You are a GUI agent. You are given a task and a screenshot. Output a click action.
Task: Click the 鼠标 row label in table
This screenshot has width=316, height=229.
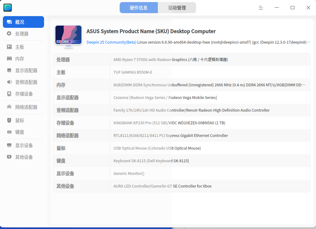[61, 148]
